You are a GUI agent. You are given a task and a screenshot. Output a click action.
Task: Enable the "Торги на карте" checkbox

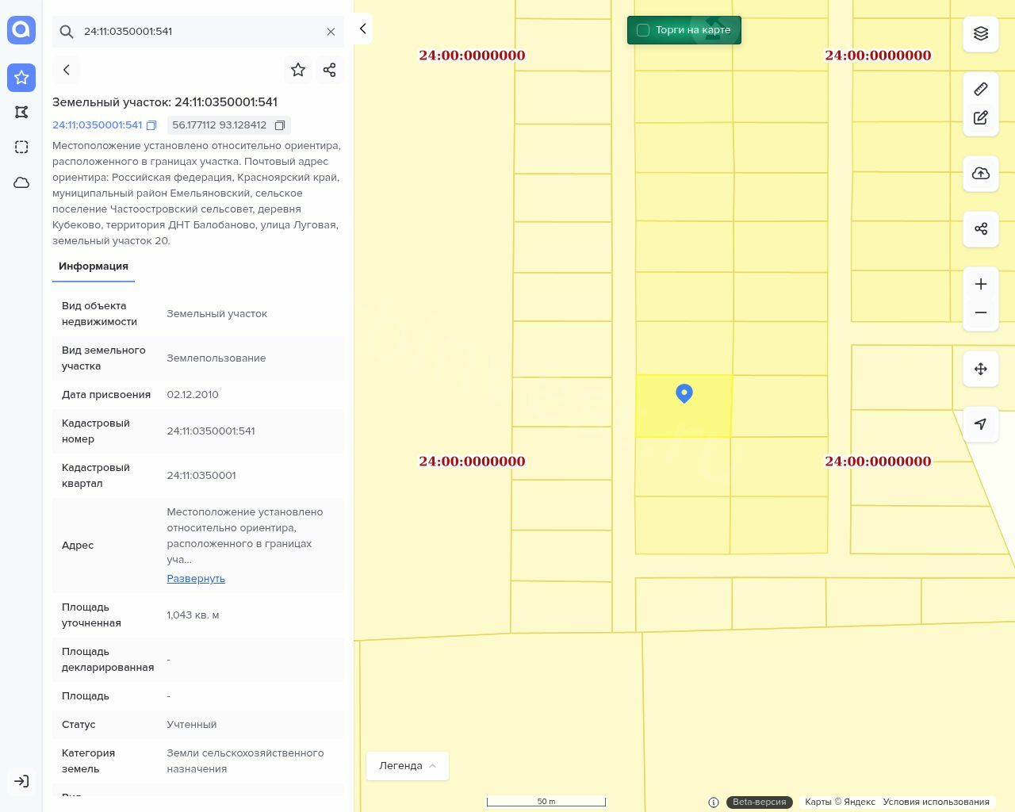click(643, 30)
